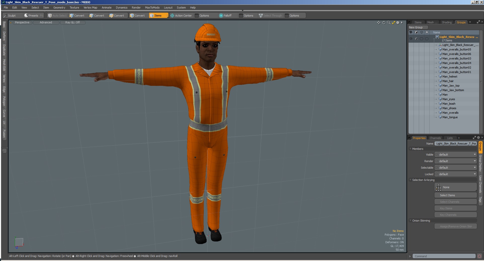Toggle the locked checkbox of the group row
The width and height of the screenshot is (484, 261).
click(427, 39)
